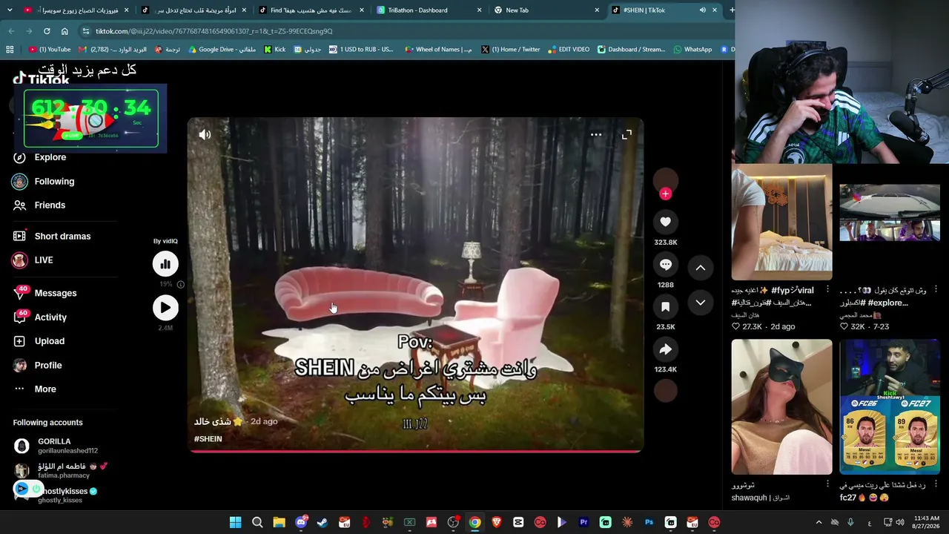949x534 pixels.
Task: Open comments on the video (1288)
Action: 665,265
